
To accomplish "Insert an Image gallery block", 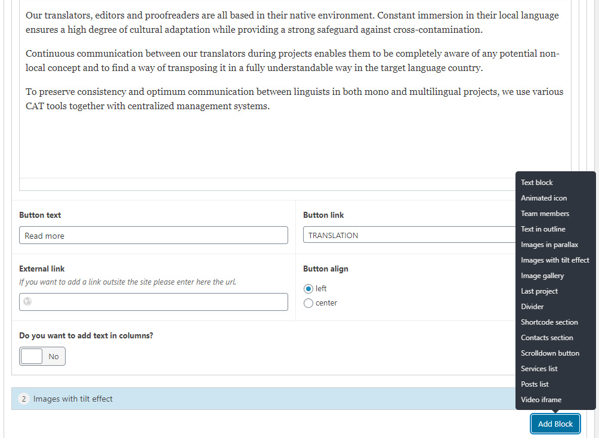I will click(x=542, y=276).
